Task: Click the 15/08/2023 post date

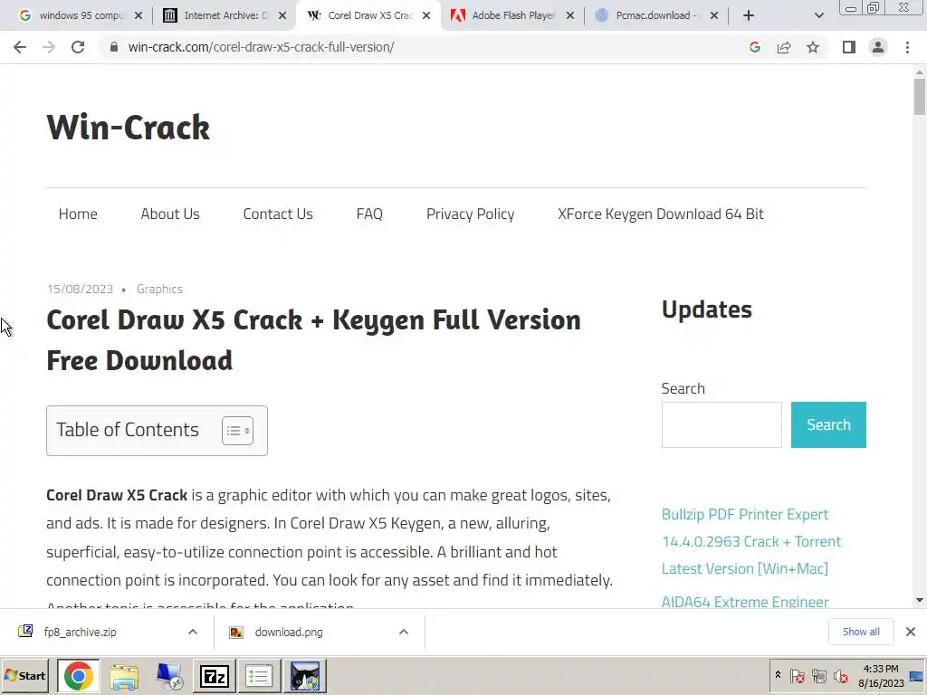Action: pyautogui.click(x=80, y=289)
